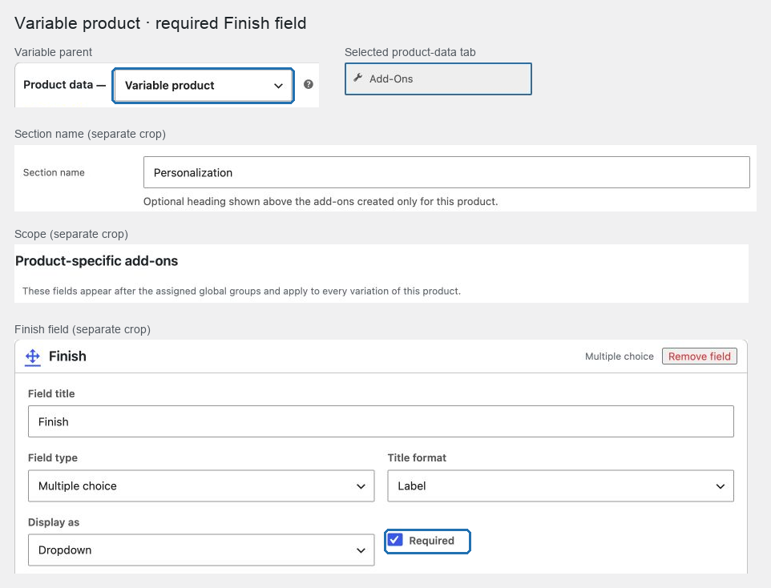Viewport: 771px width, 588px height.
Task: Click the Display as label
Action: (54, 522)
